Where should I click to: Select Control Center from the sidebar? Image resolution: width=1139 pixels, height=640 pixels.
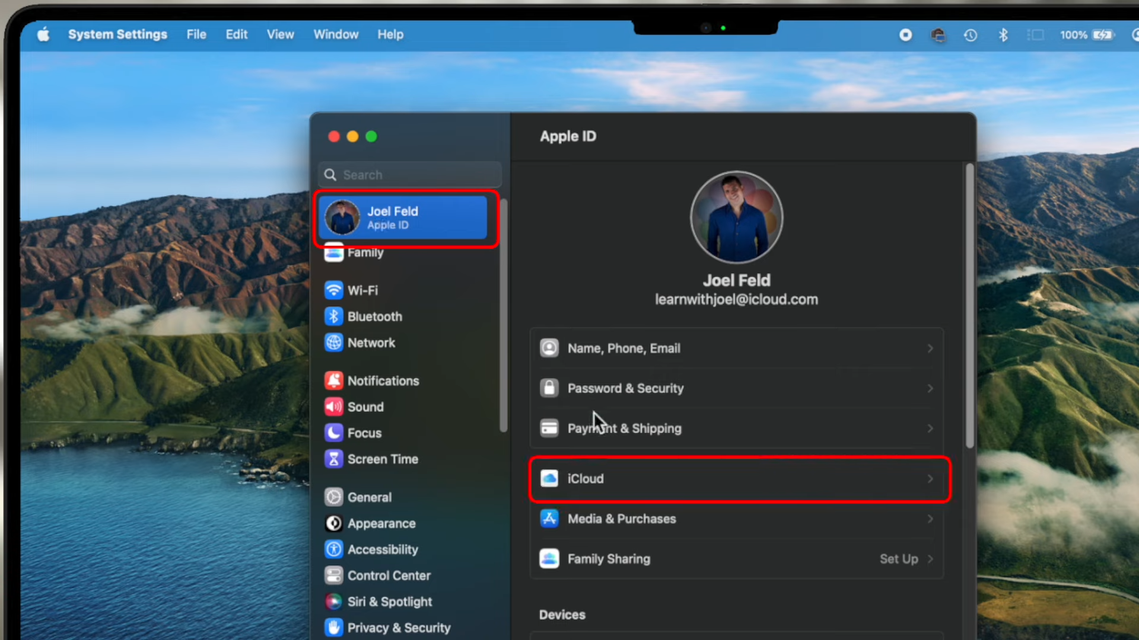(x=389, y=575)
